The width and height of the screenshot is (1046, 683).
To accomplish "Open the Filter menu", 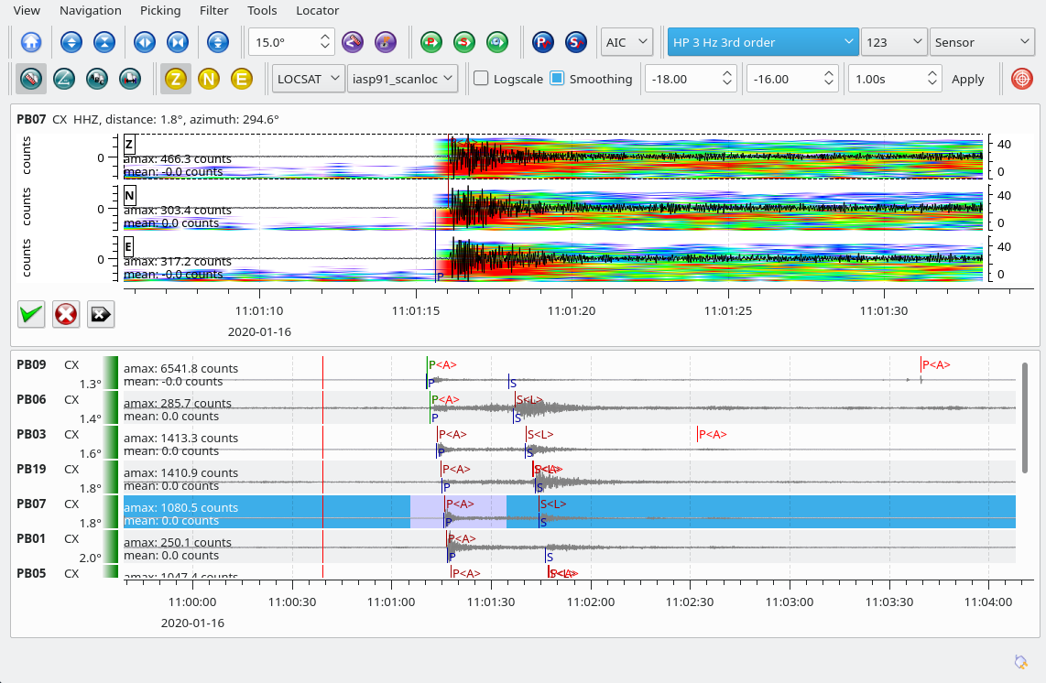I will click(x=213, y=10).
